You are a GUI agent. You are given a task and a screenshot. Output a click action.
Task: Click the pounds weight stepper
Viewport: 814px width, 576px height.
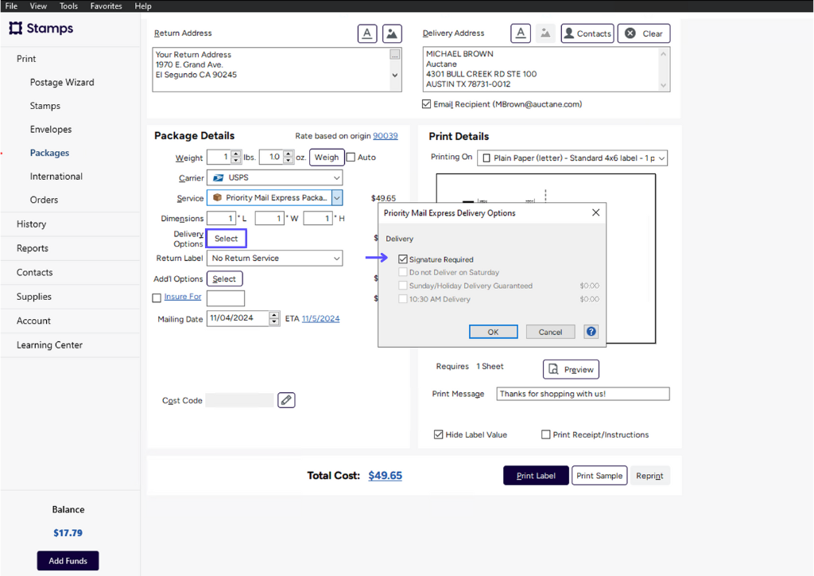coord(236,157)
